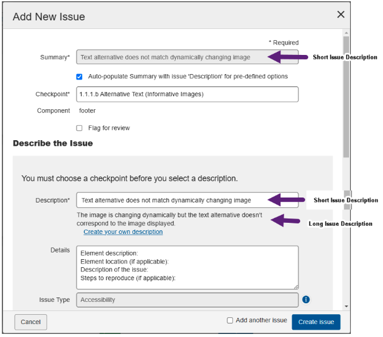Viewport: 383px width, 337px height.
Task: Click the Summary text field
Action: (x=187, y=57)
